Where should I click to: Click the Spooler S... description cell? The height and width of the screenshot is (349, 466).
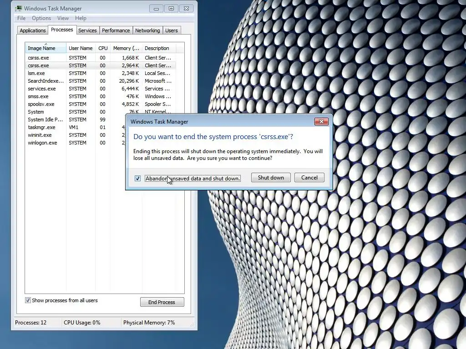tap(157, 104)
